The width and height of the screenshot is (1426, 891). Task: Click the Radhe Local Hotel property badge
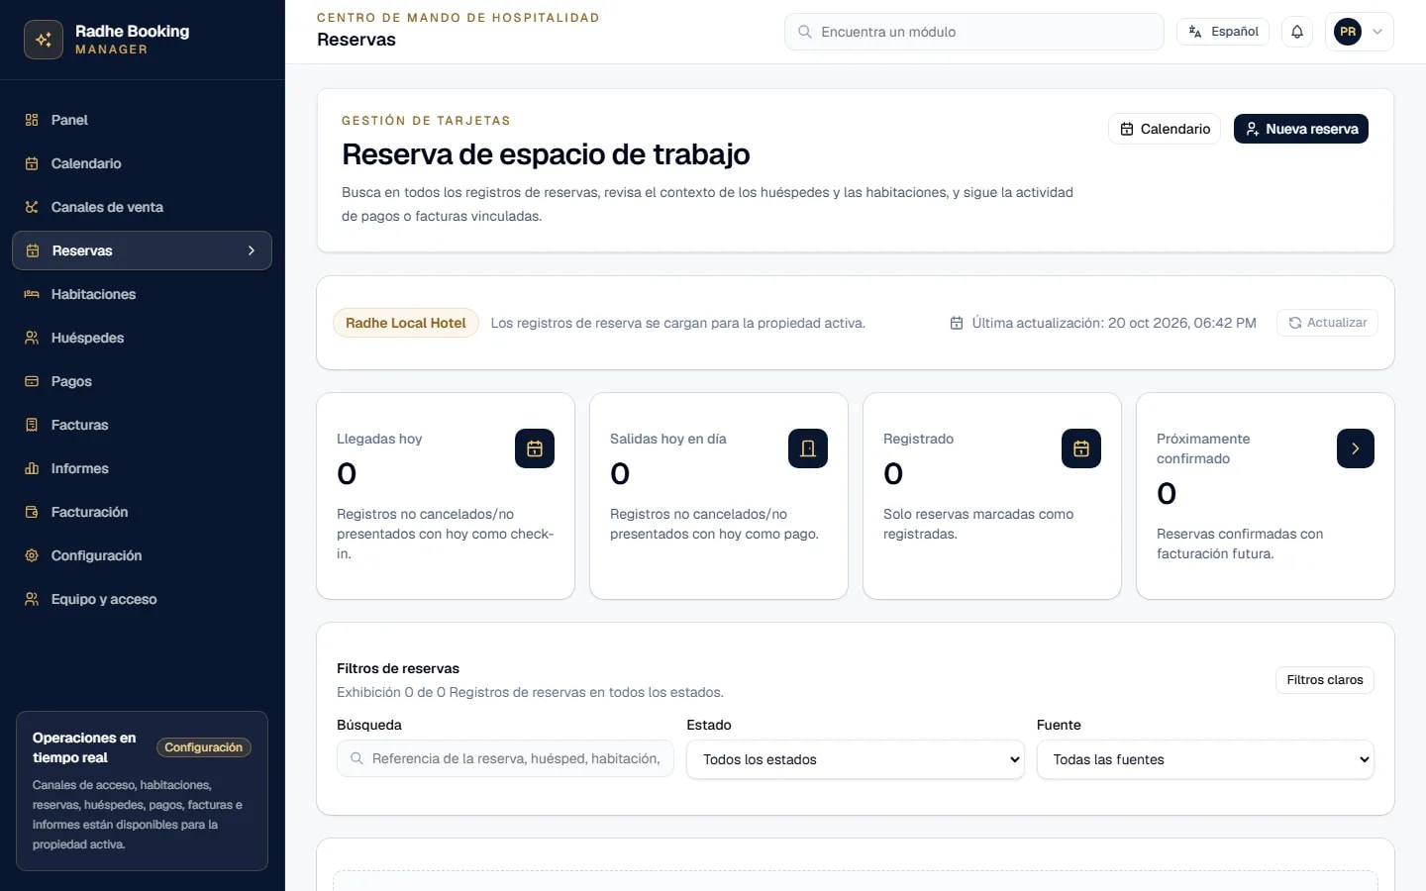tap(406, 323)
